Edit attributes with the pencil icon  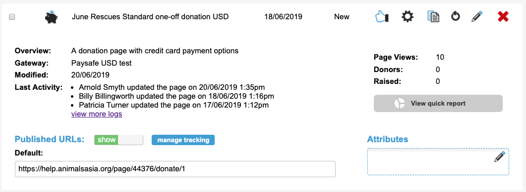500,156
